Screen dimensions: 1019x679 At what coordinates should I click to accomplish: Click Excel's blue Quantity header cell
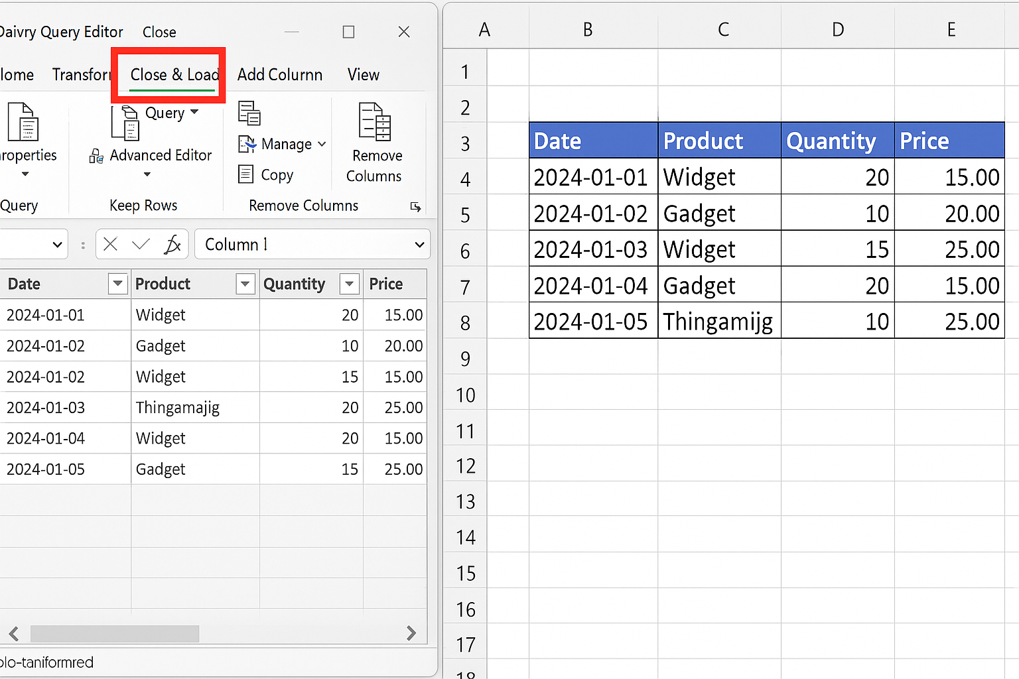click(838, 141)
